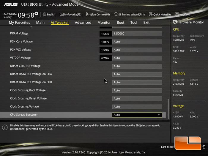The image size is (208, 156).
Task: Click the BCLK 100.0 MHz value
Action: tap(179, 51)
